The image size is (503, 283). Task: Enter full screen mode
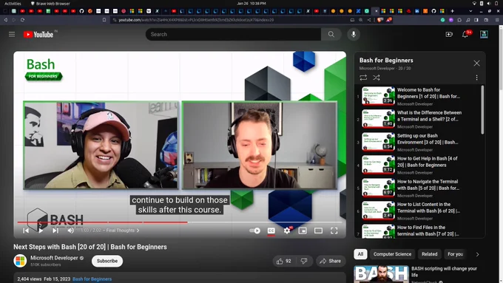pos(334,231)
